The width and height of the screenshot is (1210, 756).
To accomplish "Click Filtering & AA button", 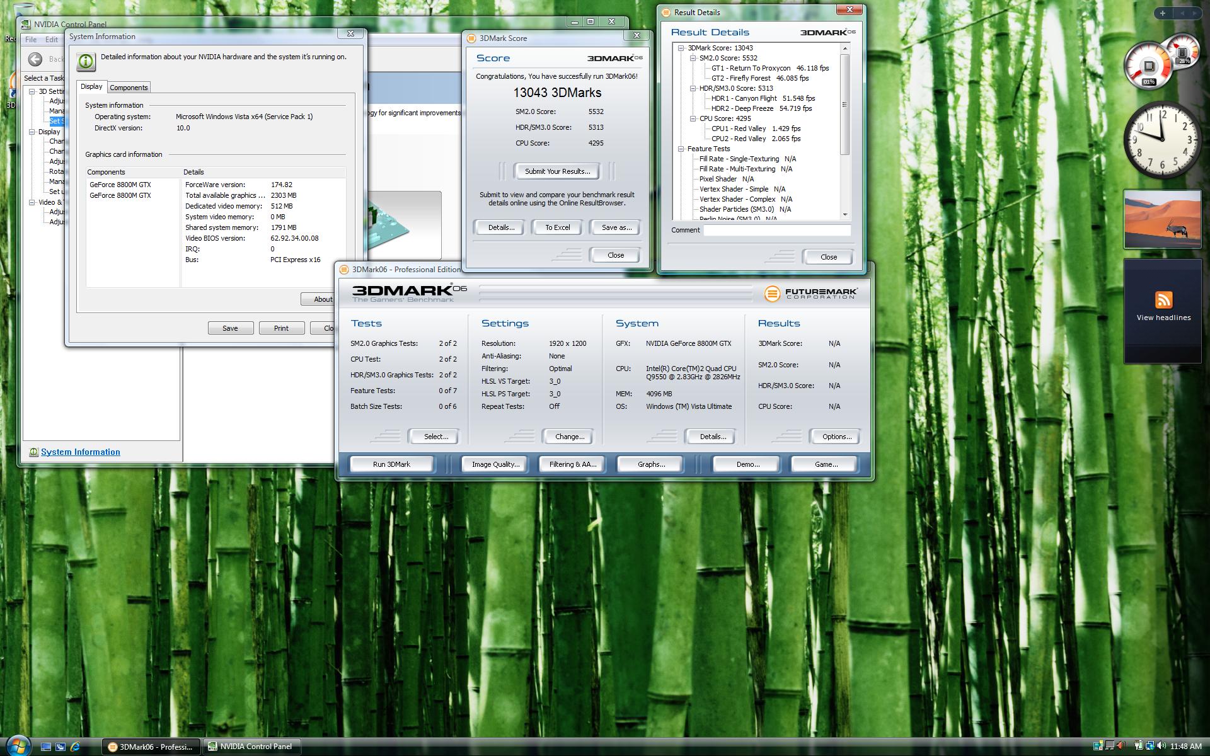I will click(572, 464).
